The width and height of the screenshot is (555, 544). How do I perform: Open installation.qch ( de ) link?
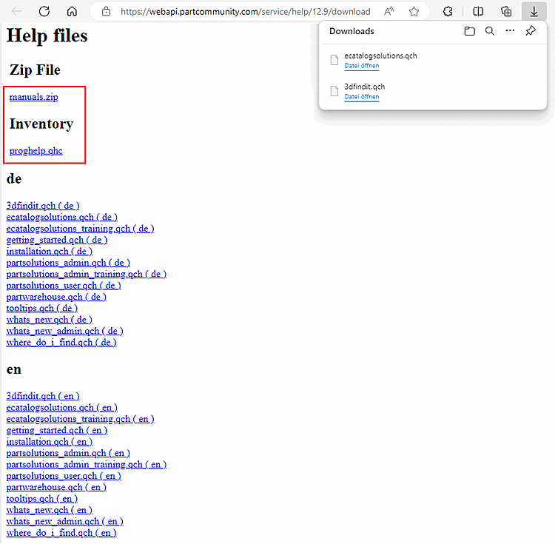click(49, 252)
